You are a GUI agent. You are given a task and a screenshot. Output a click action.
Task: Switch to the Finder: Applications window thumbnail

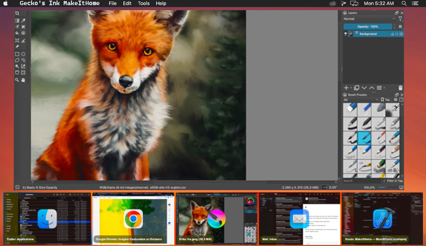47,219
